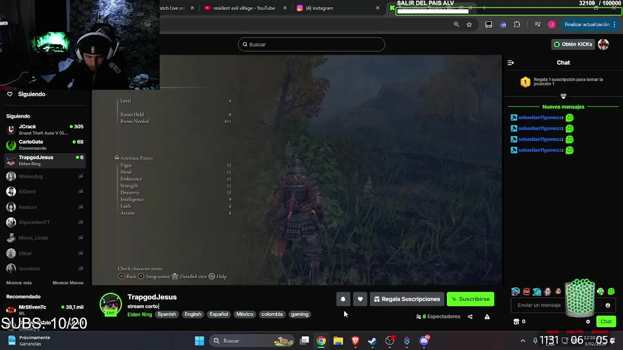Click the Chrome zoom magnifier icon
The width and height of the screenshot is (623, 350).
tap(457, 24)
